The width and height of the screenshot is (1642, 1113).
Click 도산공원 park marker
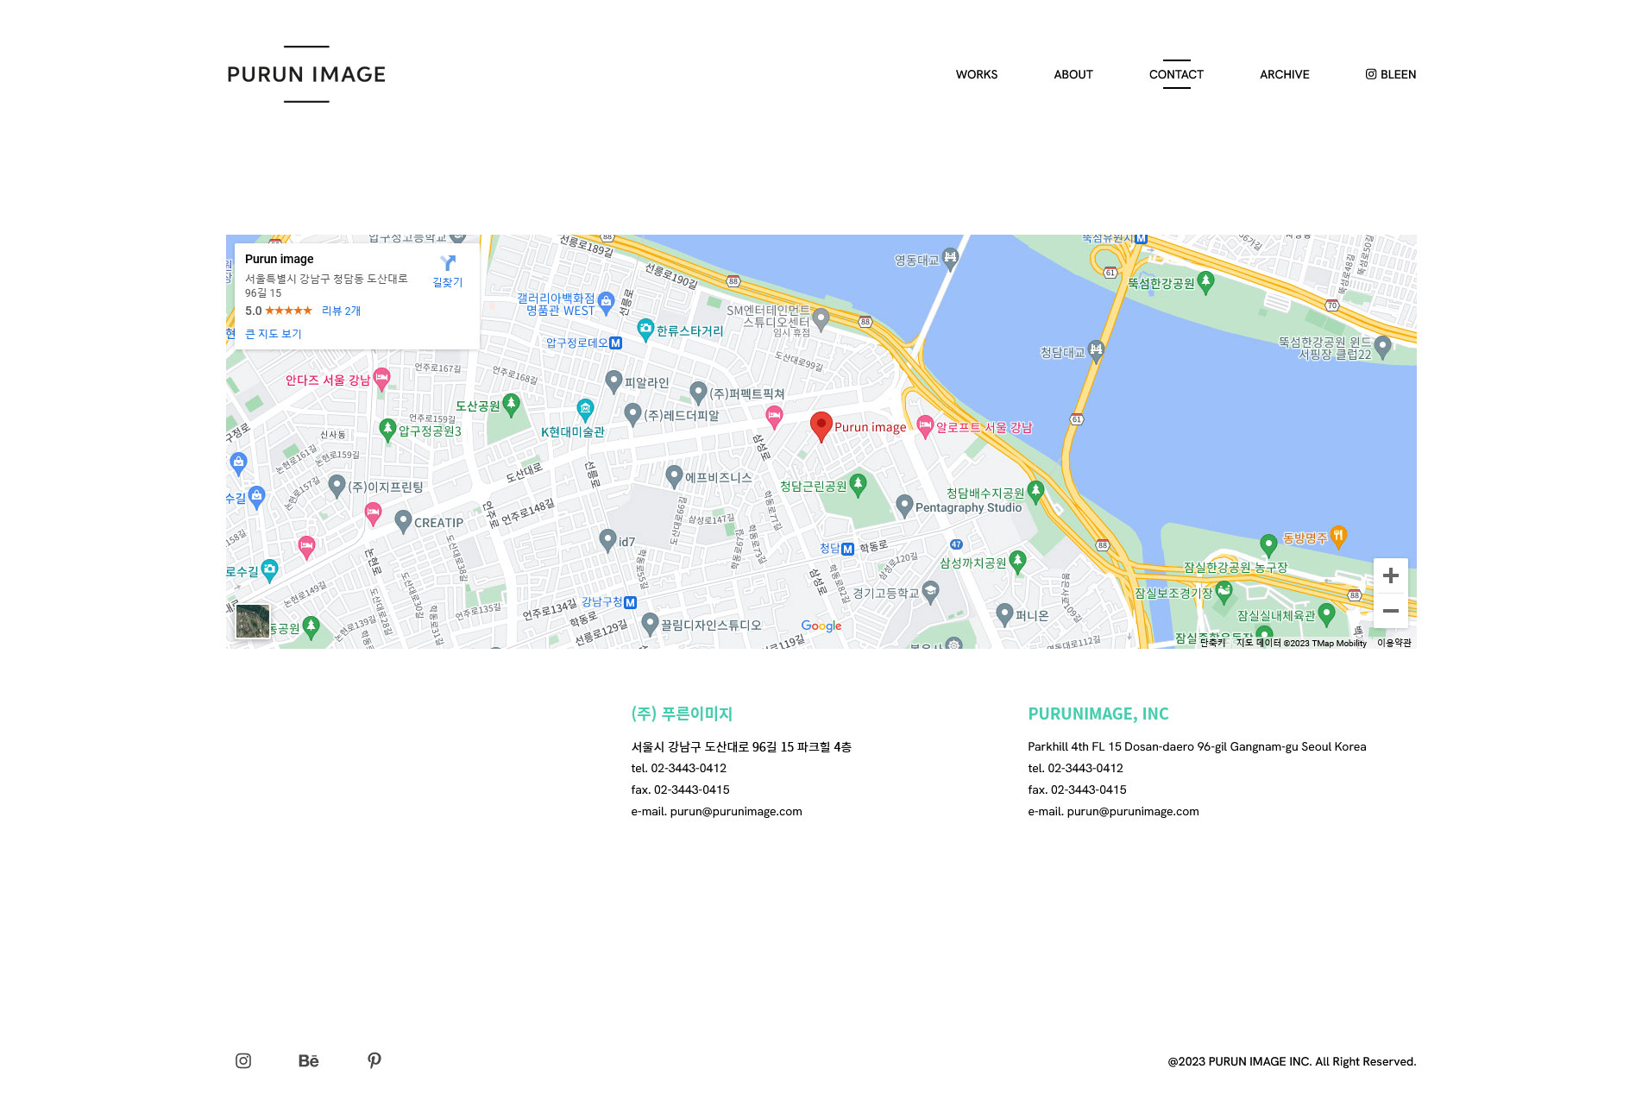click(511, 404)
